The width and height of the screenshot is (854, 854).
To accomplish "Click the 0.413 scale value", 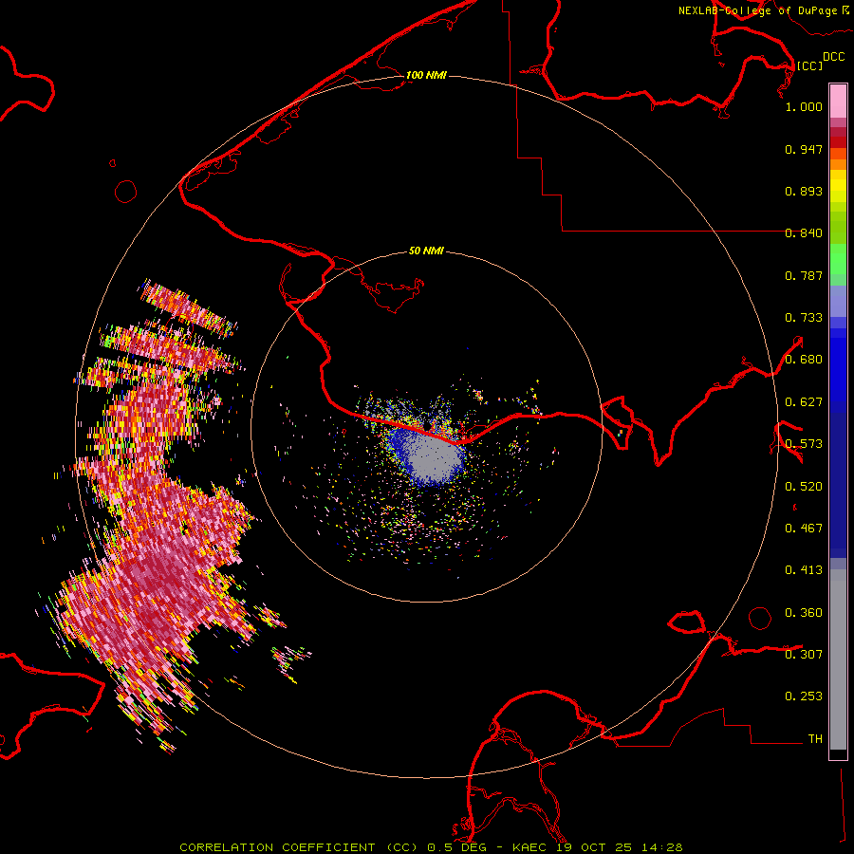I will (x=804, y=570).
